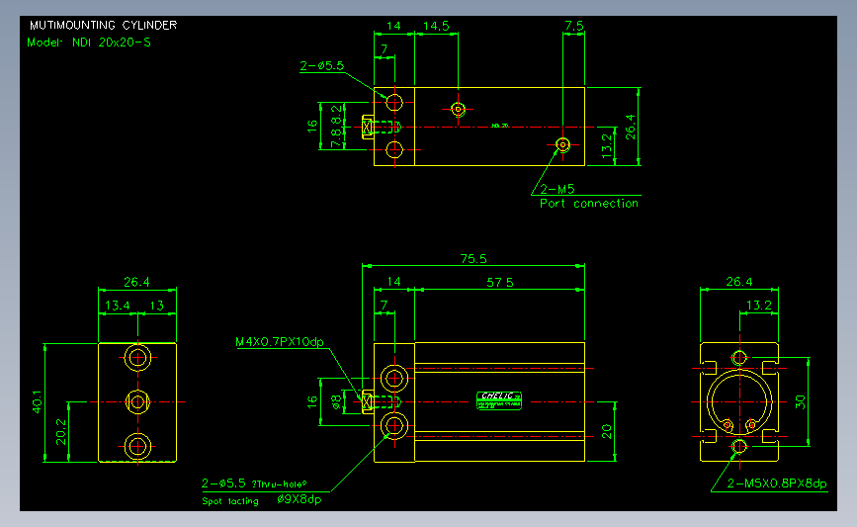Click the 30 dimension in right view

800,402
